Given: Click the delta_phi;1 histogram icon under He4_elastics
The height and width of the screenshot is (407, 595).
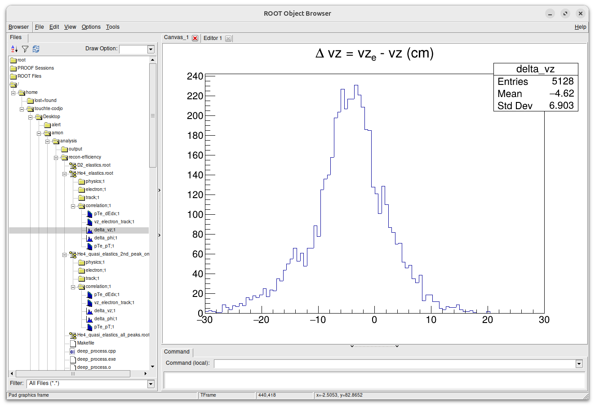Looking at the screenshot, I should 89,238.
